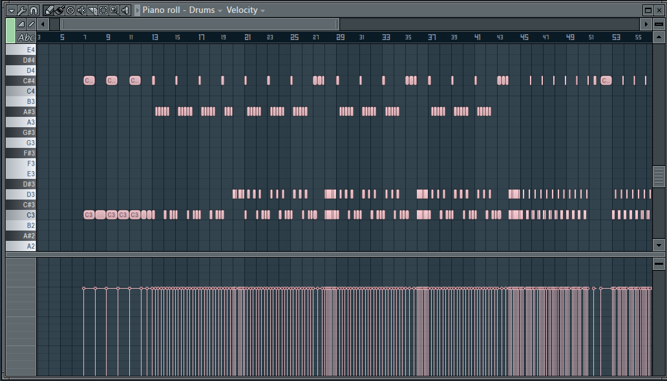
Task: Click the C3 piano key
Action: (21, 215)
